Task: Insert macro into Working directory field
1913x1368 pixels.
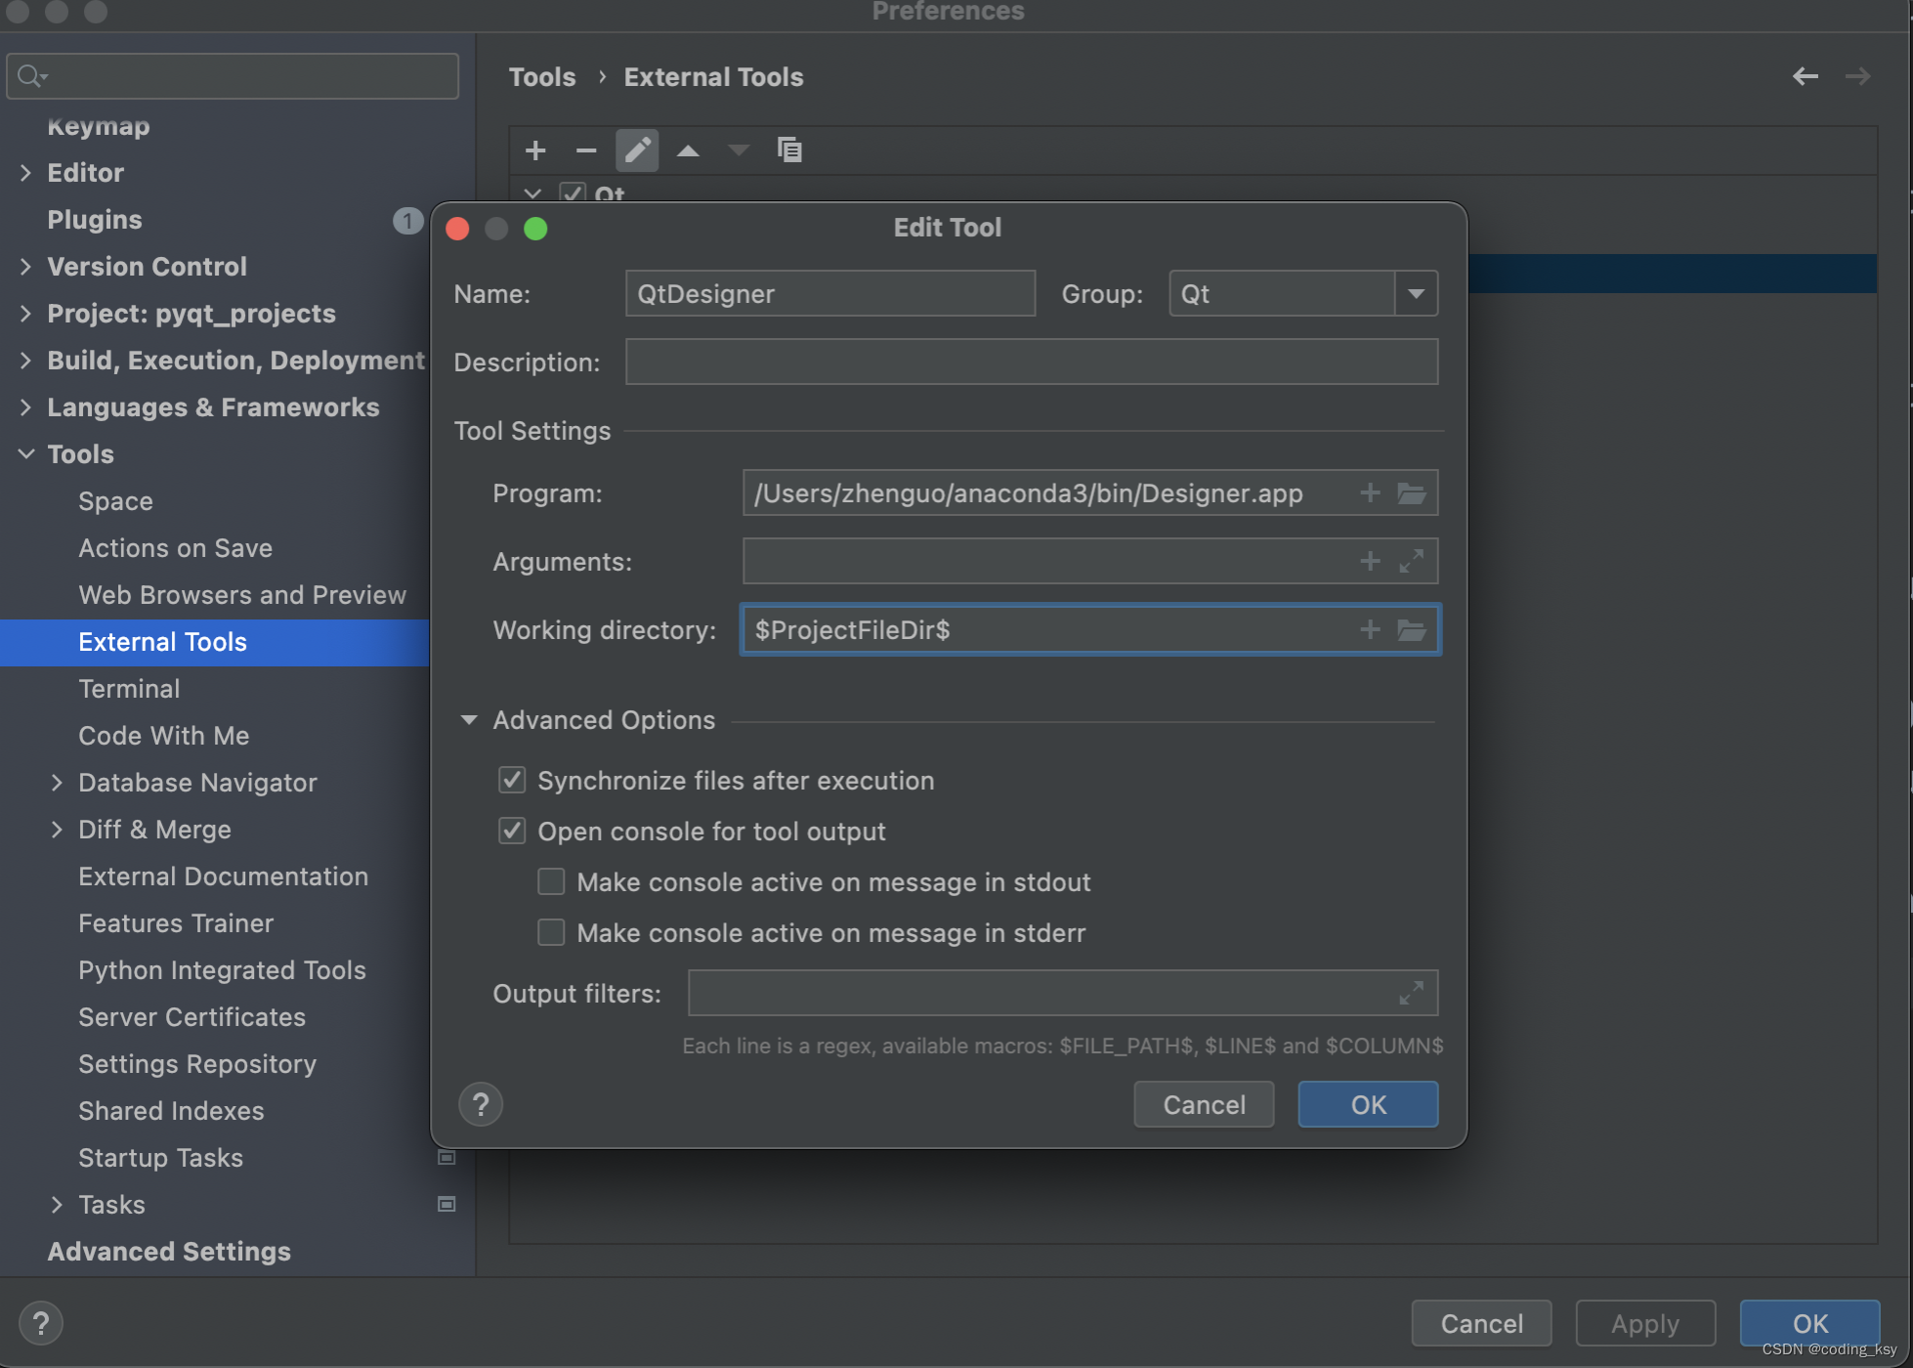Action: point(1370,630)
